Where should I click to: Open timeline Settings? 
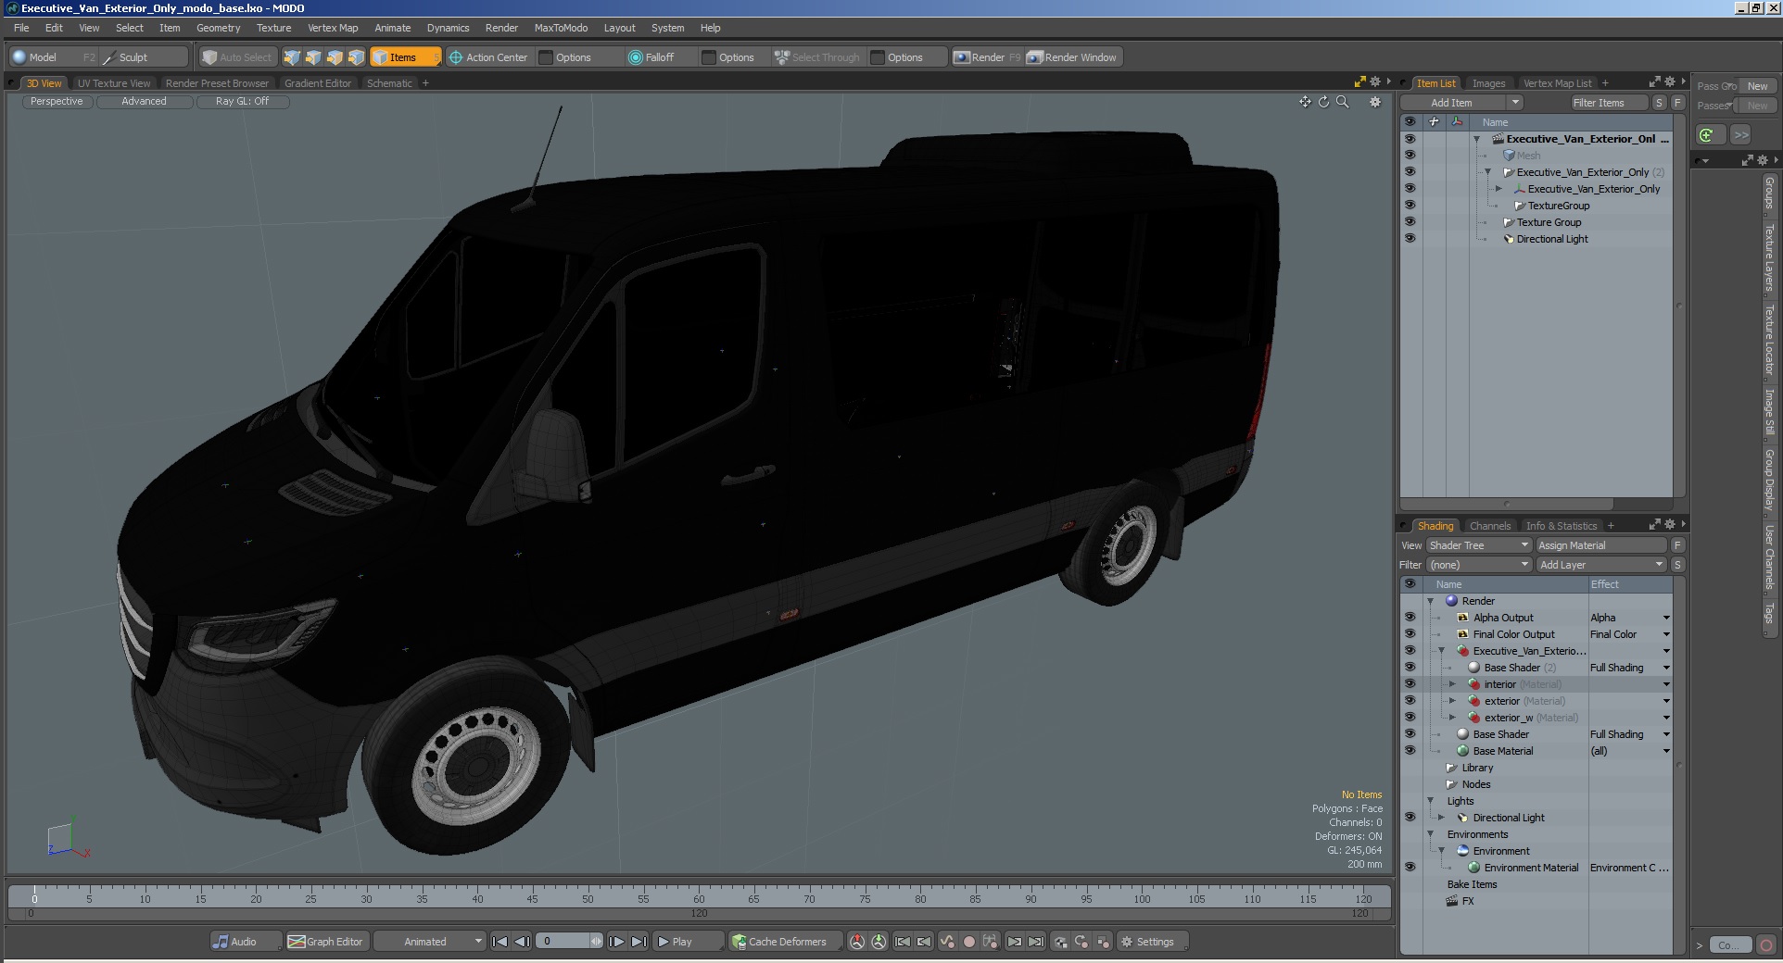[x=1152, y=942]
